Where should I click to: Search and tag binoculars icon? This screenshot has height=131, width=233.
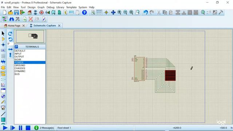point(12,19)
